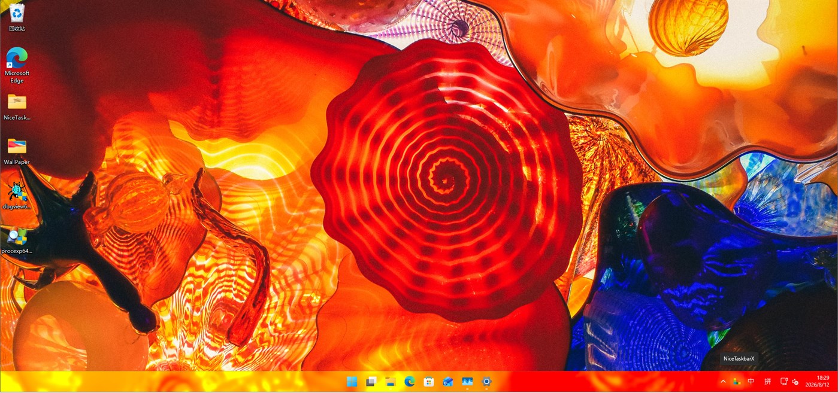This screenshot has width=838, height=393.
Task: Select the Recycle Bin (回收站) desktop icon
Action: (17, 17)
